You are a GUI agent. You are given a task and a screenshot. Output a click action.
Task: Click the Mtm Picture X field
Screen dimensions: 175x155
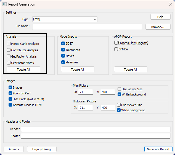pyautogui.click(x=86, y=92)
